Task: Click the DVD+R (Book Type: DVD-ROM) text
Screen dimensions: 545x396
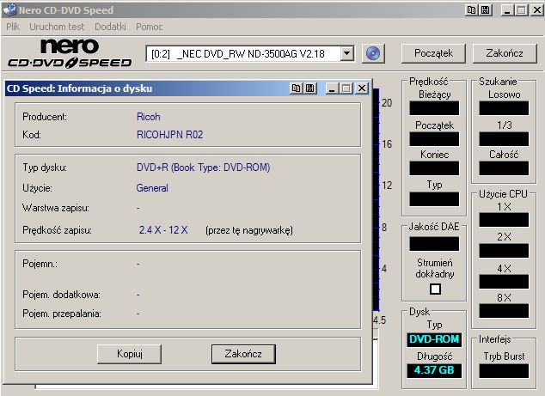Action: (204, 168)
